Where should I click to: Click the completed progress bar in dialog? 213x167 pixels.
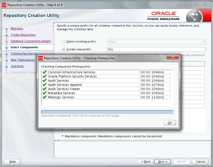(x=107, y=112)
